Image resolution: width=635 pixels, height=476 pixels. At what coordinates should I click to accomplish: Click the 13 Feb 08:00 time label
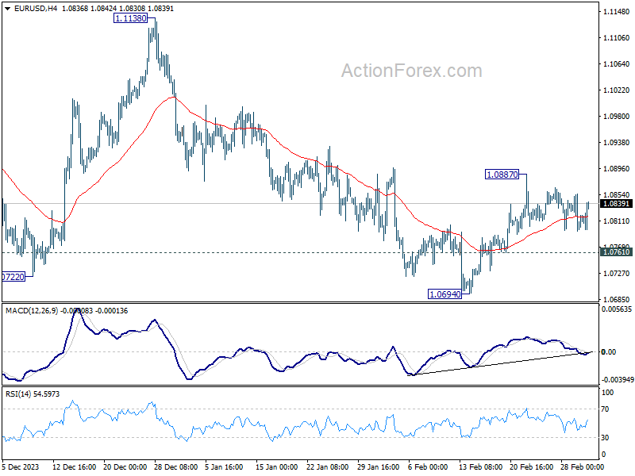point(481,466)
